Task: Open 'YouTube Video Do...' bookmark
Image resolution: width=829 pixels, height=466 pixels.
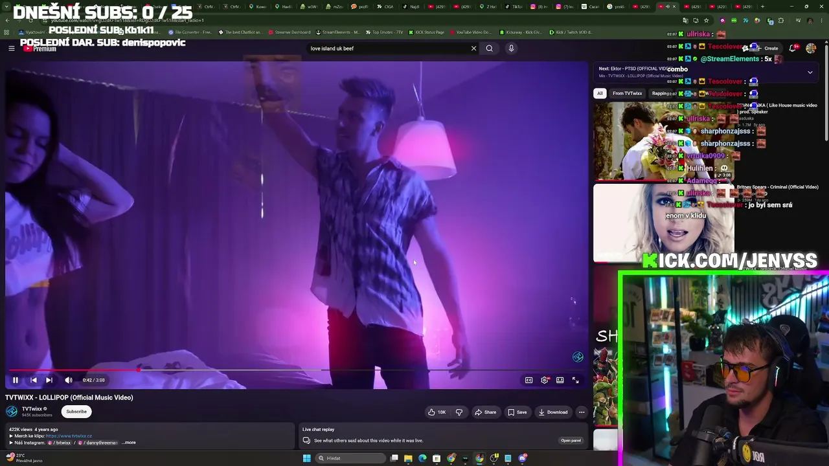Action: click(x=470, y=32)
